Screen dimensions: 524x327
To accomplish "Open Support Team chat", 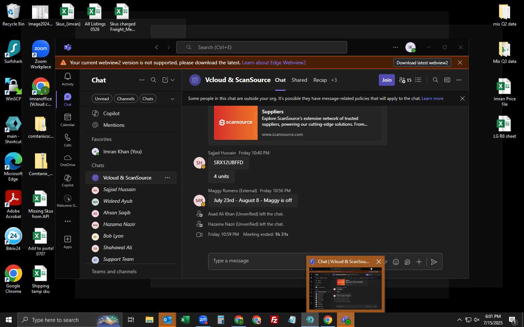I will (131, 259).
